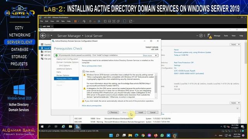
Task: Click Server Manager forward arrow button
Action: tap(48, 36)
